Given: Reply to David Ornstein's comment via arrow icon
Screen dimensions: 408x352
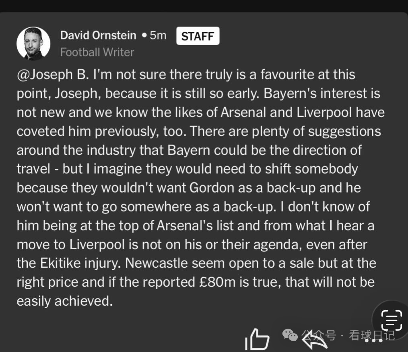Looking at the screenshot, I should (314, 340).
